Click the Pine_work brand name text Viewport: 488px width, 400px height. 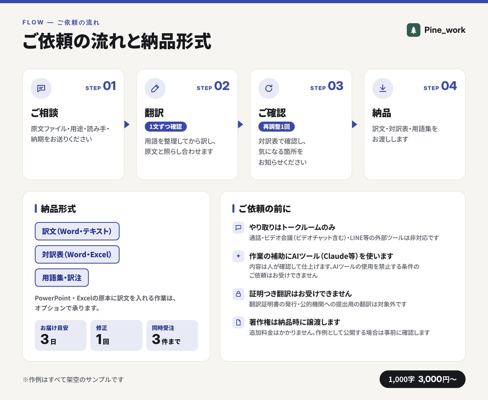click(445, 30)
